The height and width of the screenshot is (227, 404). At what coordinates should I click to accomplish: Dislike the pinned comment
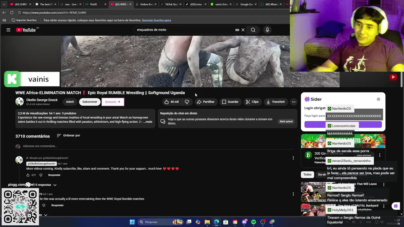click(41, 175)
